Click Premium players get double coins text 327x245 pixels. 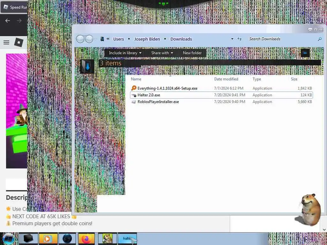(52, 223)
